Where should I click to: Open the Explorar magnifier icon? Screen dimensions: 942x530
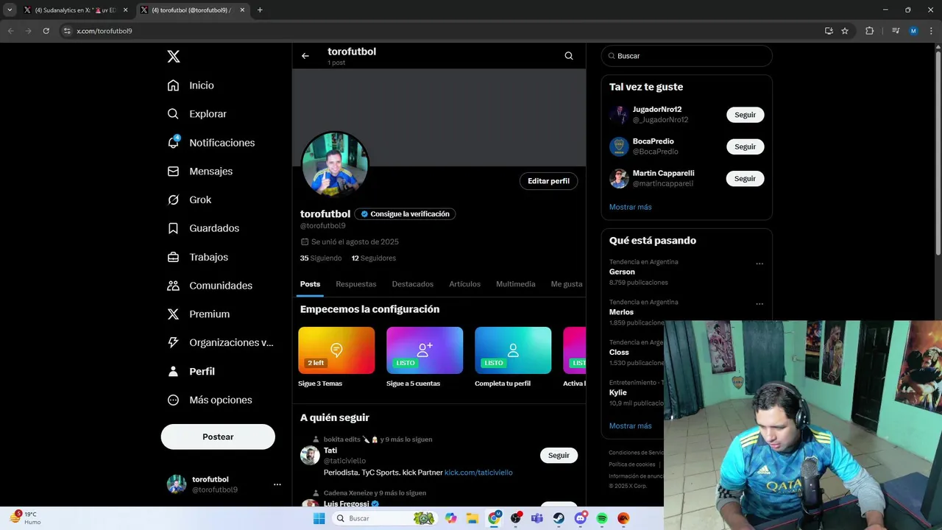coord(173,114)
